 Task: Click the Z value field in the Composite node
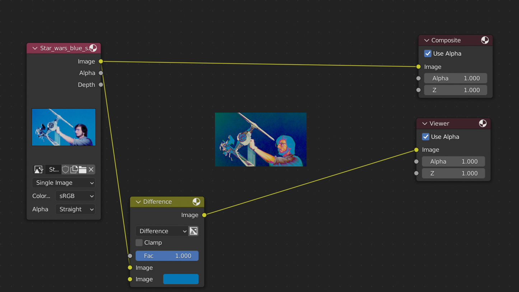(455, 90)
